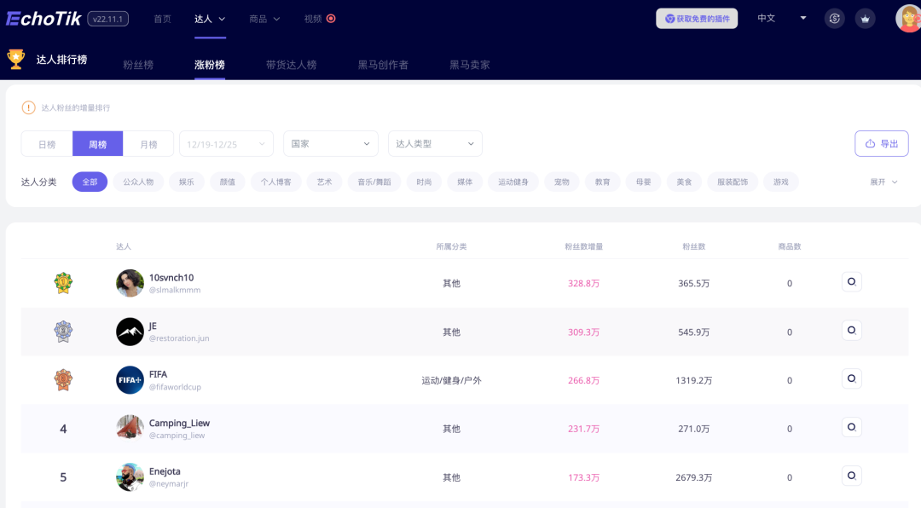Filter by 公众人物 category
This screenshot has width=921, height=508.
click(x=138, y=182)
